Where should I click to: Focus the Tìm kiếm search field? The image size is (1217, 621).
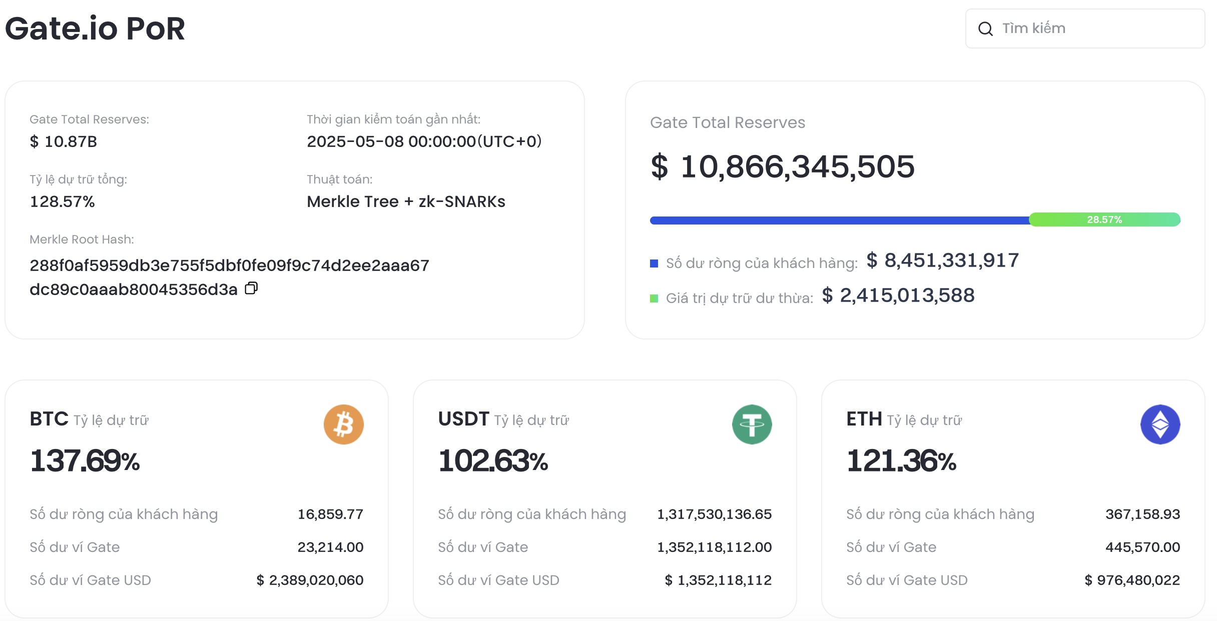(x=1085, y=28)
